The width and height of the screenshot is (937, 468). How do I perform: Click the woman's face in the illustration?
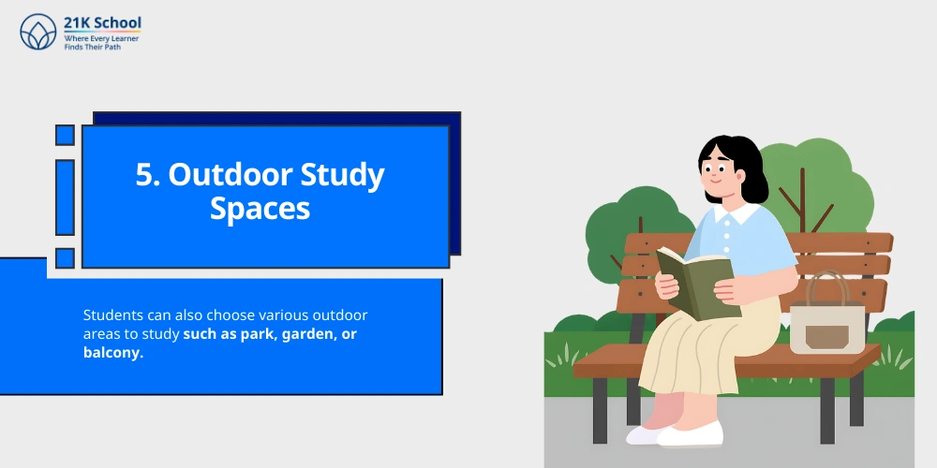(x=721, y=172)
